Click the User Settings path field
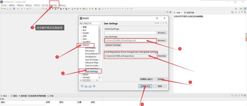Image resolution: width=247 pixels, height=106 pixels. (x=130, y=41)
